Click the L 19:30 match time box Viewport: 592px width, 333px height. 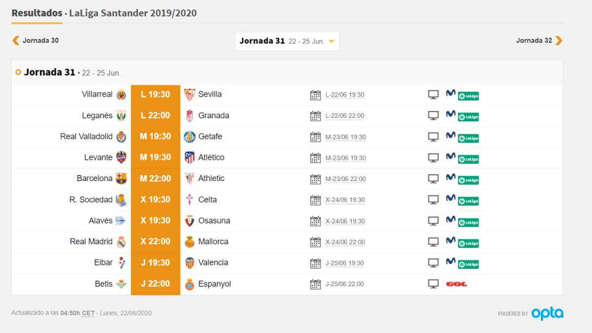tap(155, 95)
